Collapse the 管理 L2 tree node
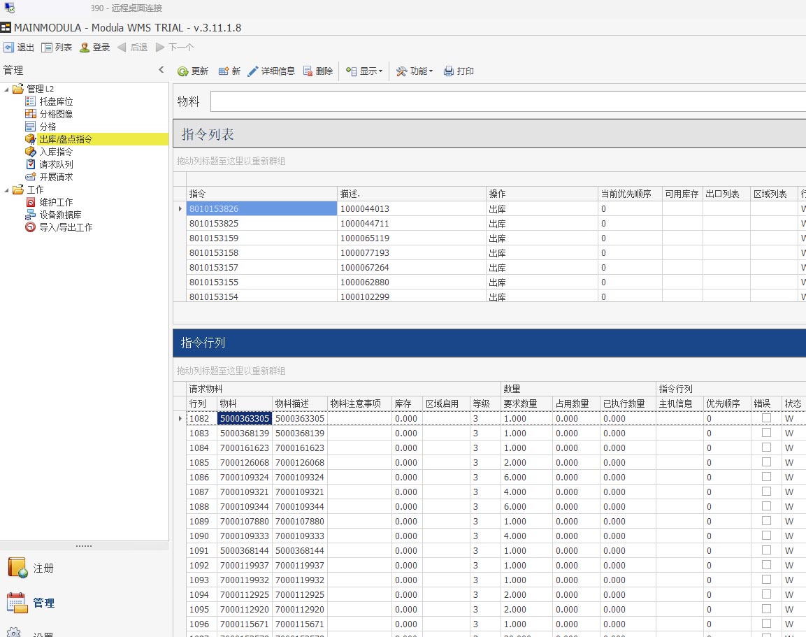 (6, 89)
